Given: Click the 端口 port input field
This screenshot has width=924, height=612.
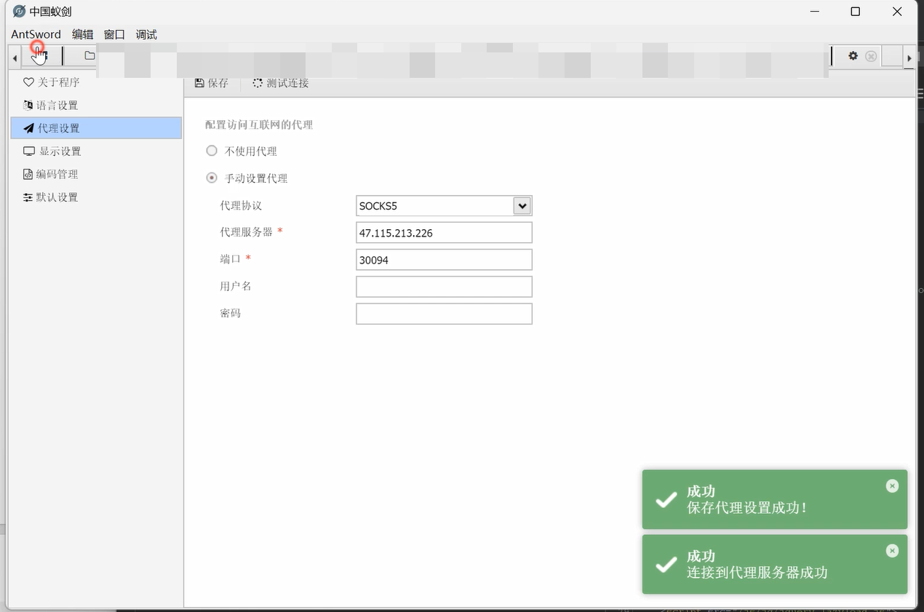Looking at the screenshot, I should (x=444, y=260).
